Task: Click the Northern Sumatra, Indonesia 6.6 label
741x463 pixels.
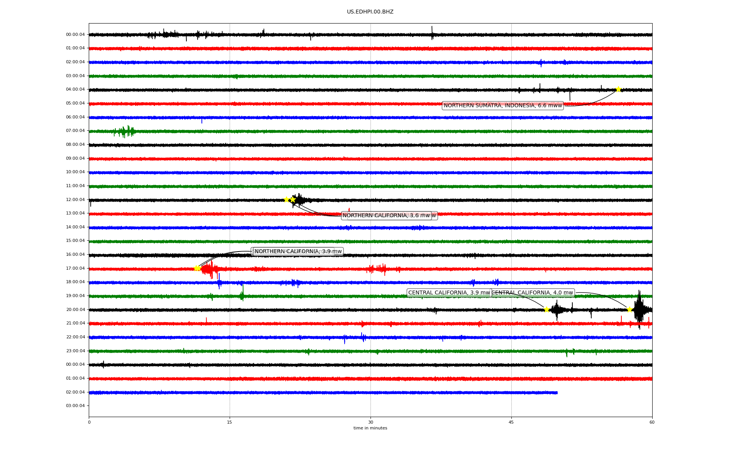Action: click(x=502, y=106)
